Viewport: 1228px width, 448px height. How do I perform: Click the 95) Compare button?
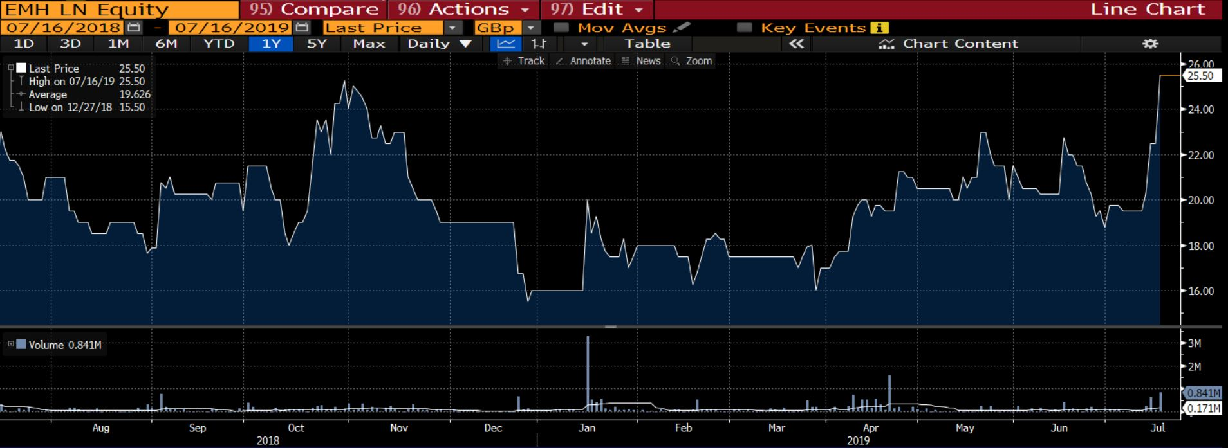[x=313, y=10]
